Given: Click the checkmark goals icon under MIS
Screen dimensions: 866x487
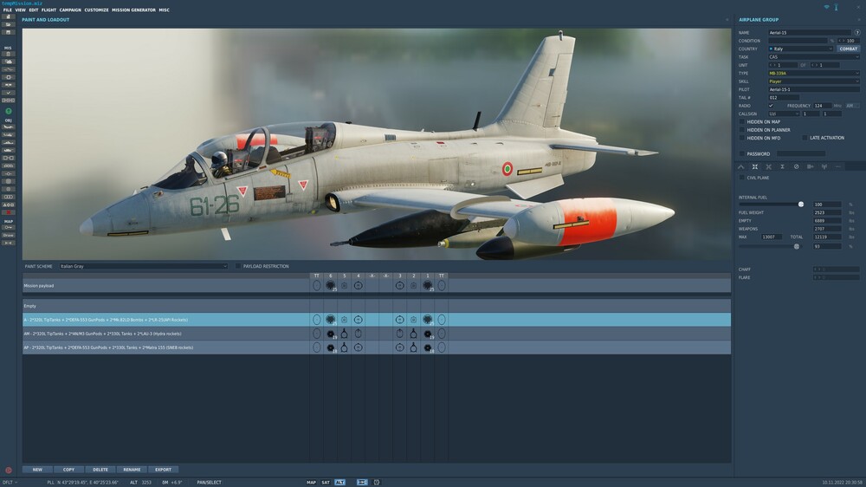Looking at the screenshot, I should [9, 93].
